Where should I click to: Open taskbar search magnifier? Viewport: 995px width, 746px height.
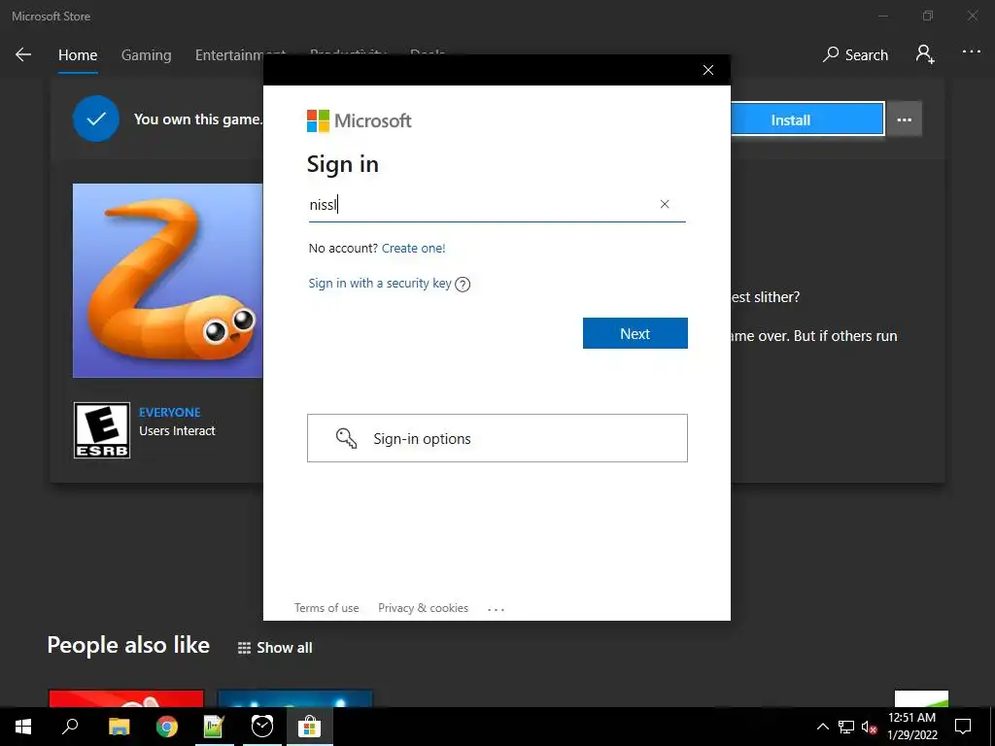(x=70, y=727)
